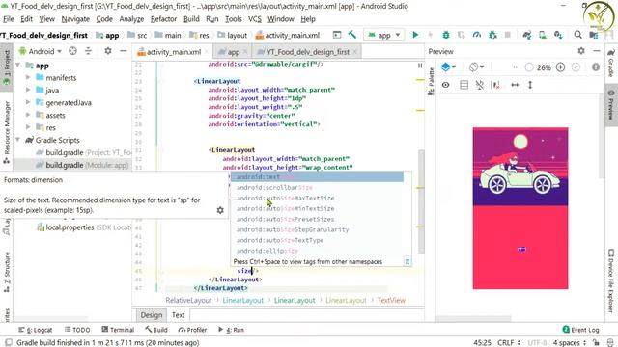Click 4 spaces indent setting
Image resolution: width=618 pixels, height=347 pixels.
569,343
